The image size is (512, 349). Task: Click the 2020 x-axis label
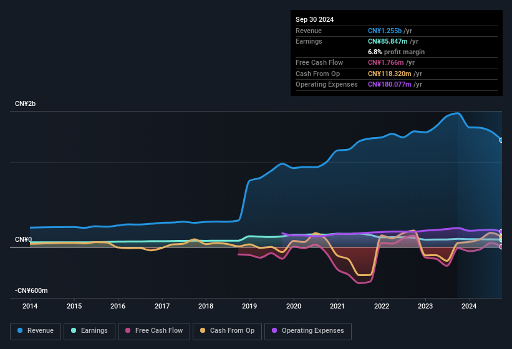[294, 306]
